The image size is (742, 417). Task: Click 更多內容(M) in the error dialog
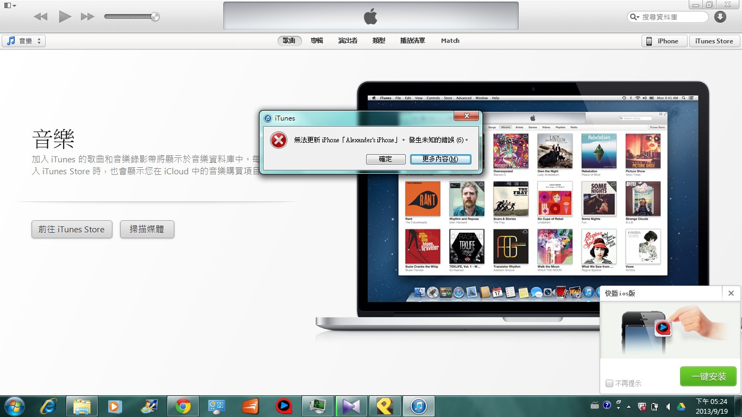(441, 159)
